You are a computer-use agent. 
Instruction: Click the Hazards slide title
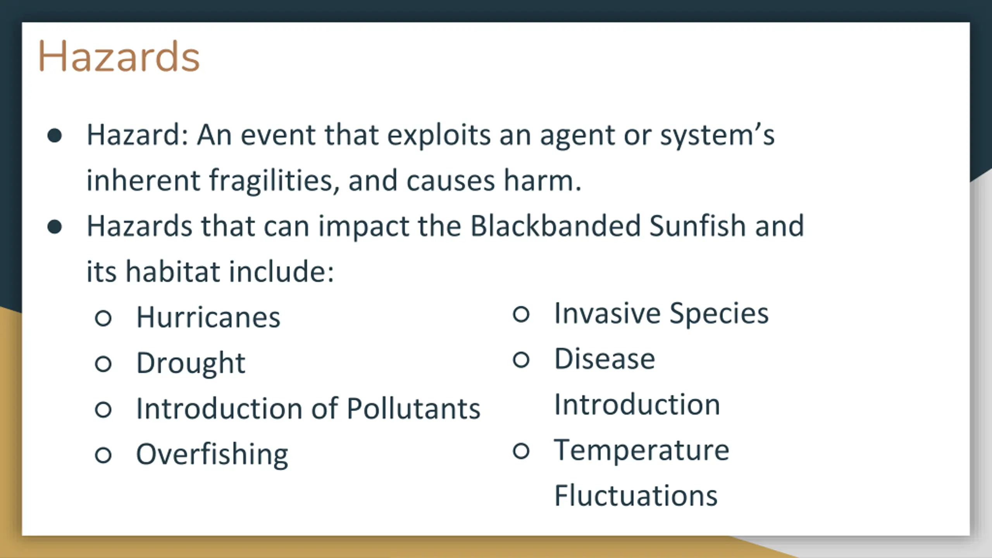tap(119, 57)
